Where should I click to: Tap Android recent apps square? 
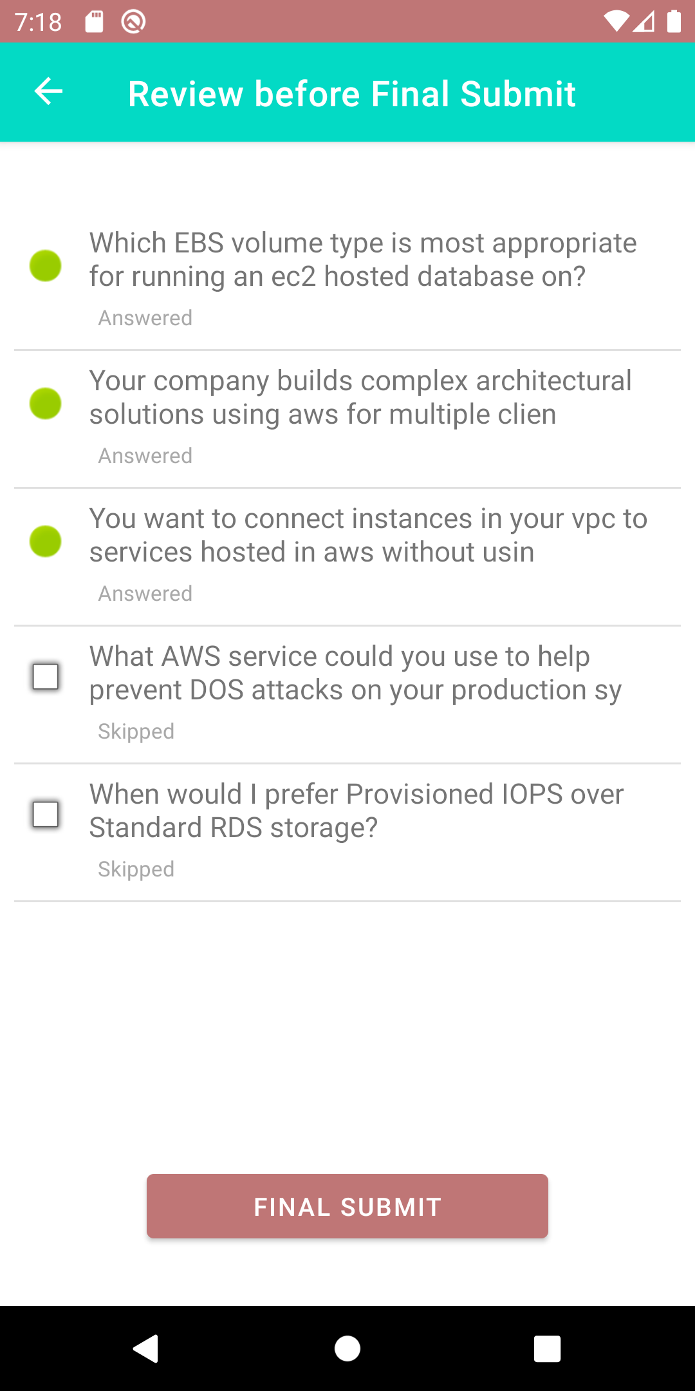tap(548, 1348)
